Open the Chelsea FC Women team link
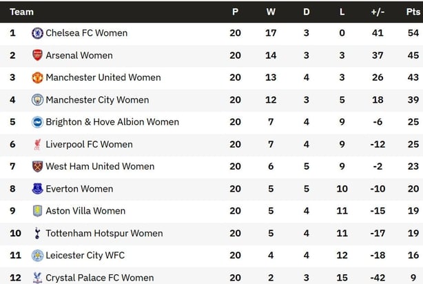This screenshot has height=284, width=423. pos(87,33)
